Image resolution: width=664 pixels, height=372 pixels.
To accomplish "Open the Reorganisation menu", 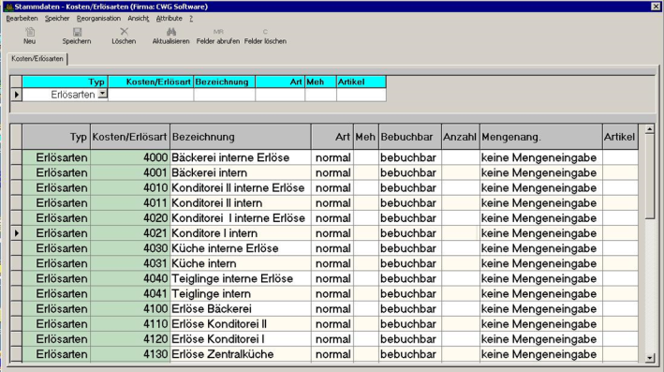I will [x=98, y=18].
